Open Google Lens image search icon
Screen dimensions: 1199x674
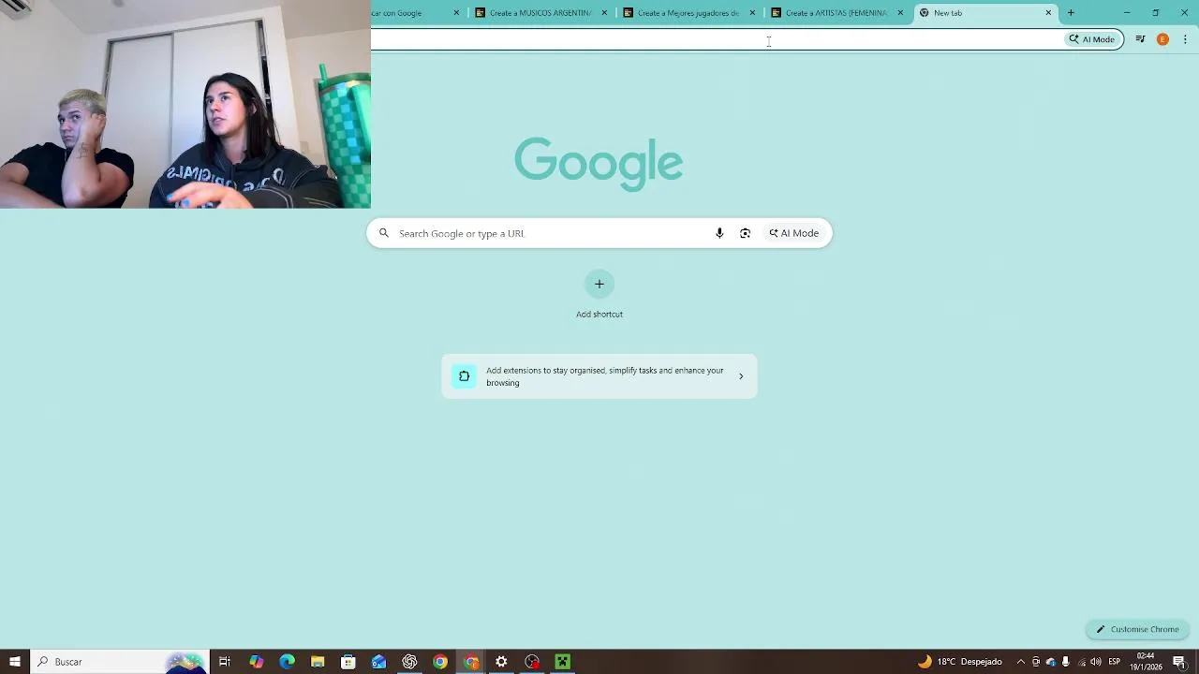tap(745, 233)
